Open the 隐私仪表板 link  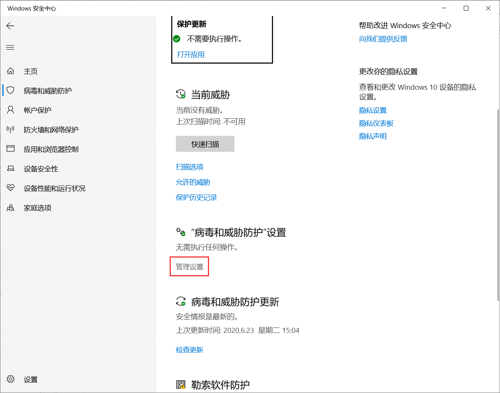click(376, 123)
